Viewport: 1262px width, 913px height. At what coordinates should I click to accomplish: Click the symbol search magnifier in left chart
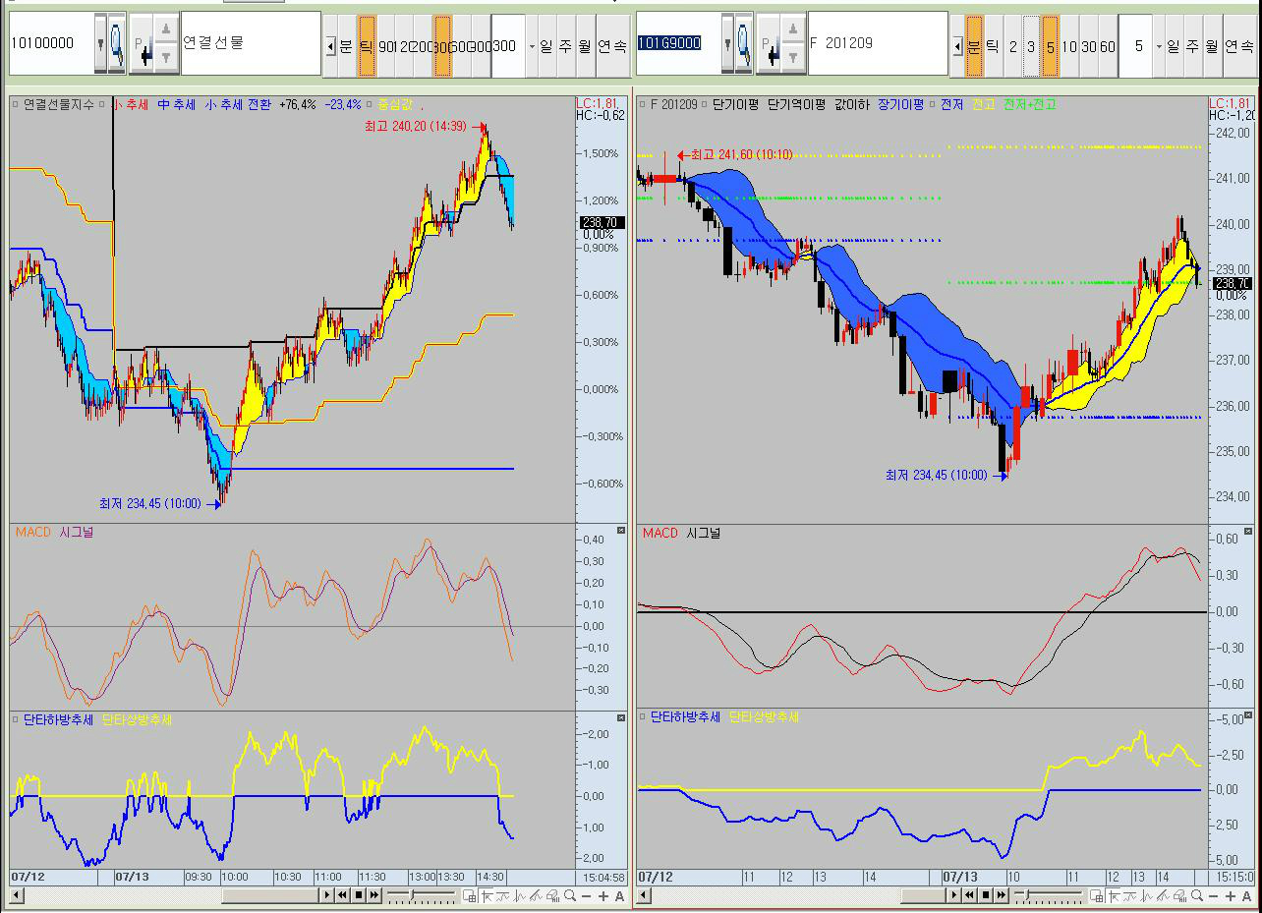click(117, 44)
